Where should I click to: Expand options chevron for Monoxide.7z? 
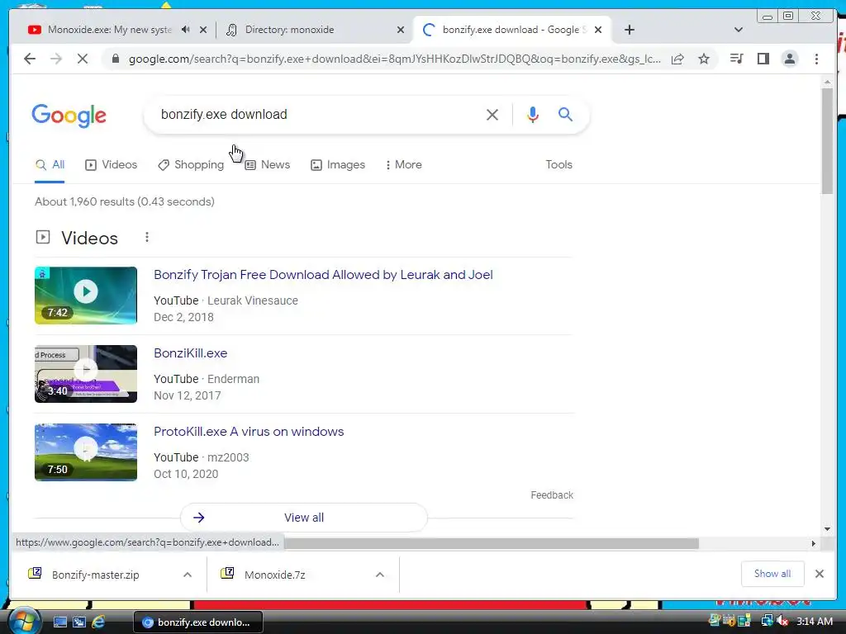pos(380,575)
